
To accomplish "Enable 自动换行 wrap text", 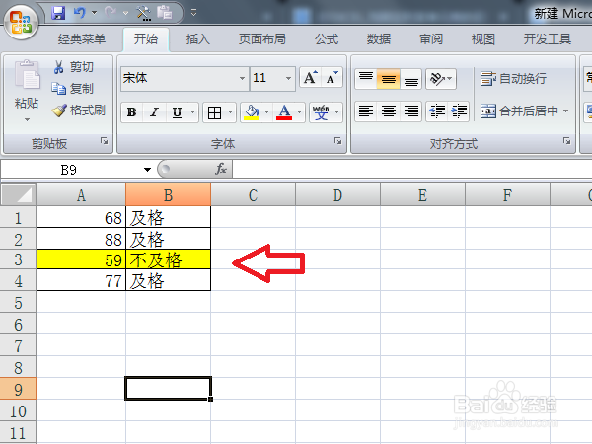I will [x=513, y=79].
